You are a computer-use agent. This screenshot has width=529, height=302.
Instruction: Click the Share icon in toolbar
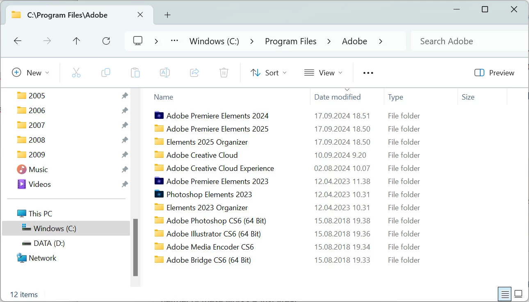tap(194, 73)
